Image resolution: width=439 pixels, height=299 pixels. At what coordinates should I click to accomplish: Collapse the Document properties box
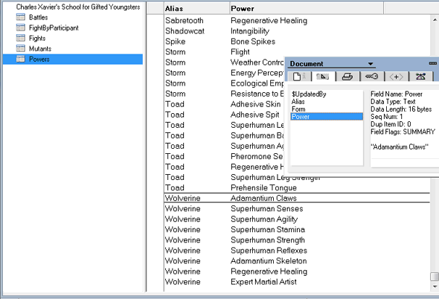[x=432, y=63]
